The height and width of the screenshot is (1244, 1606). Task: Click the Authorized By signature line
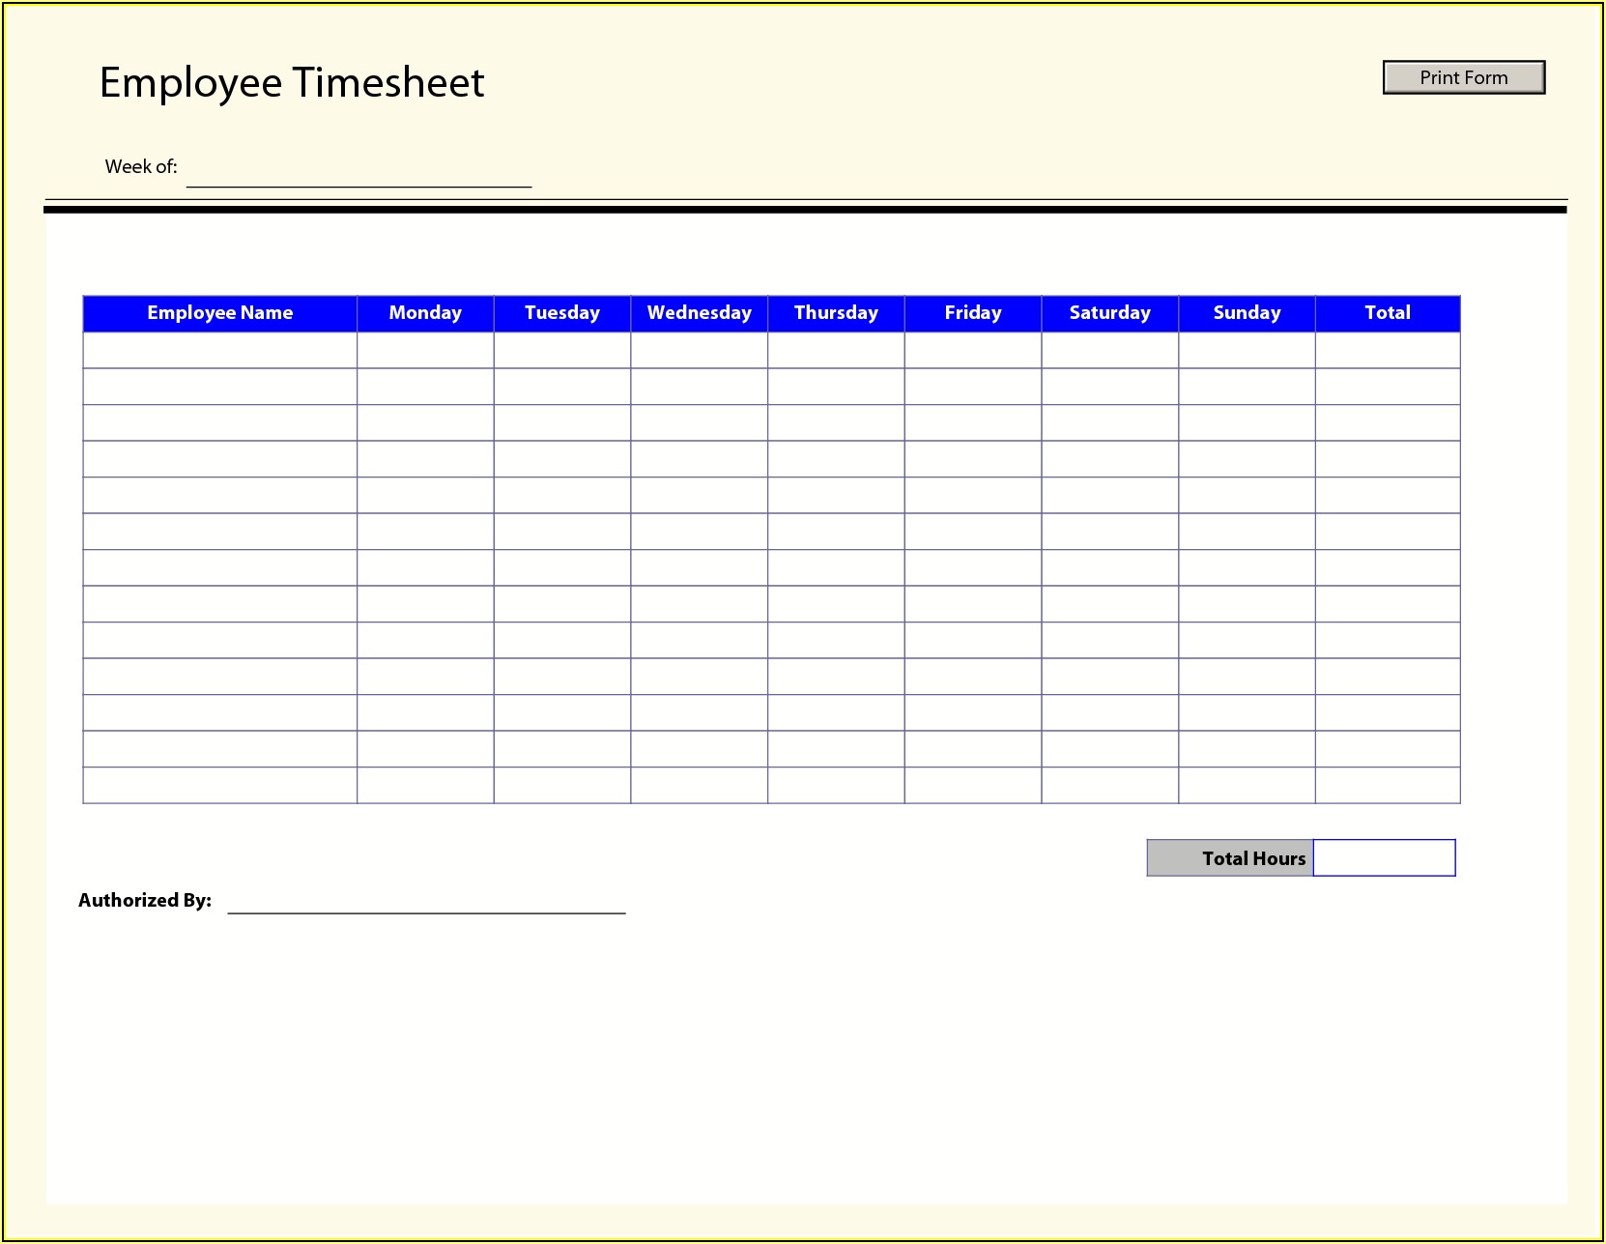point(426,901)
